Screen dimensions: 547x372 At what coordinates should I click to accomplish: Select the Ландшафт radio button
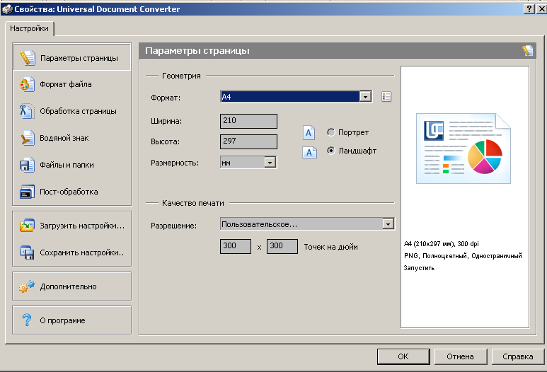point(330,151)
